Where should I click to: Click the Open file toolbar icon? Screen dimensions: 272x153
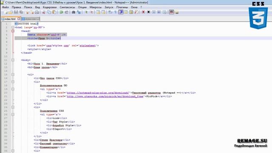click(11, 12)
